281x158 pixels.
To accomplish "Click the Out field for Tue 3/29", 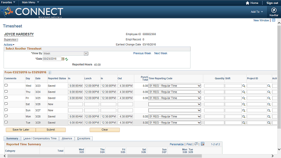I will tap(125, 123).
